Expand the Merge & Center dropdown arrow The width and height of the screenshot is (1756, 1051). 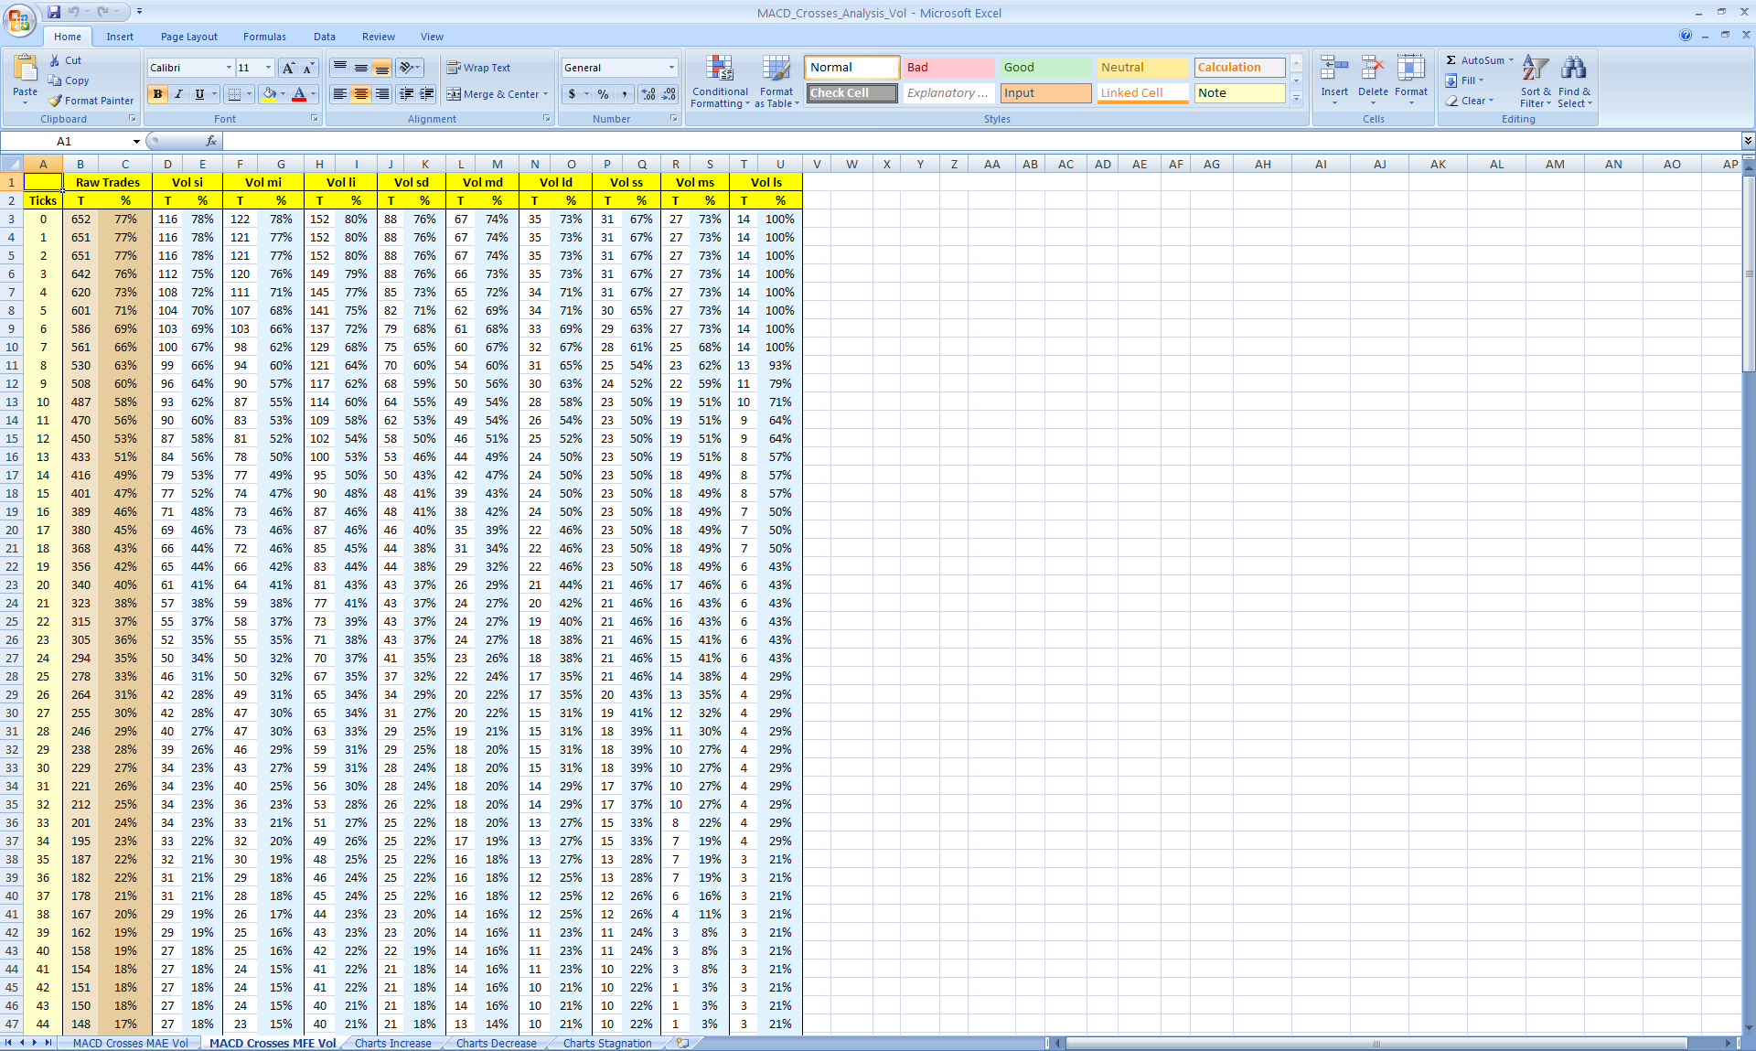pos(546,94)
